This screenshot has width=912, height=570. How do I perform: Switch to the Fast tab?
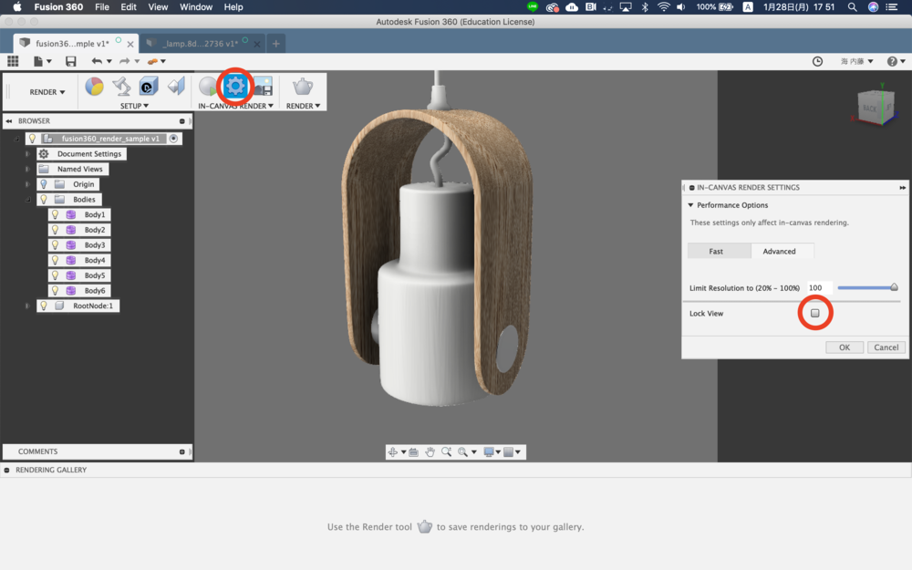719,252
